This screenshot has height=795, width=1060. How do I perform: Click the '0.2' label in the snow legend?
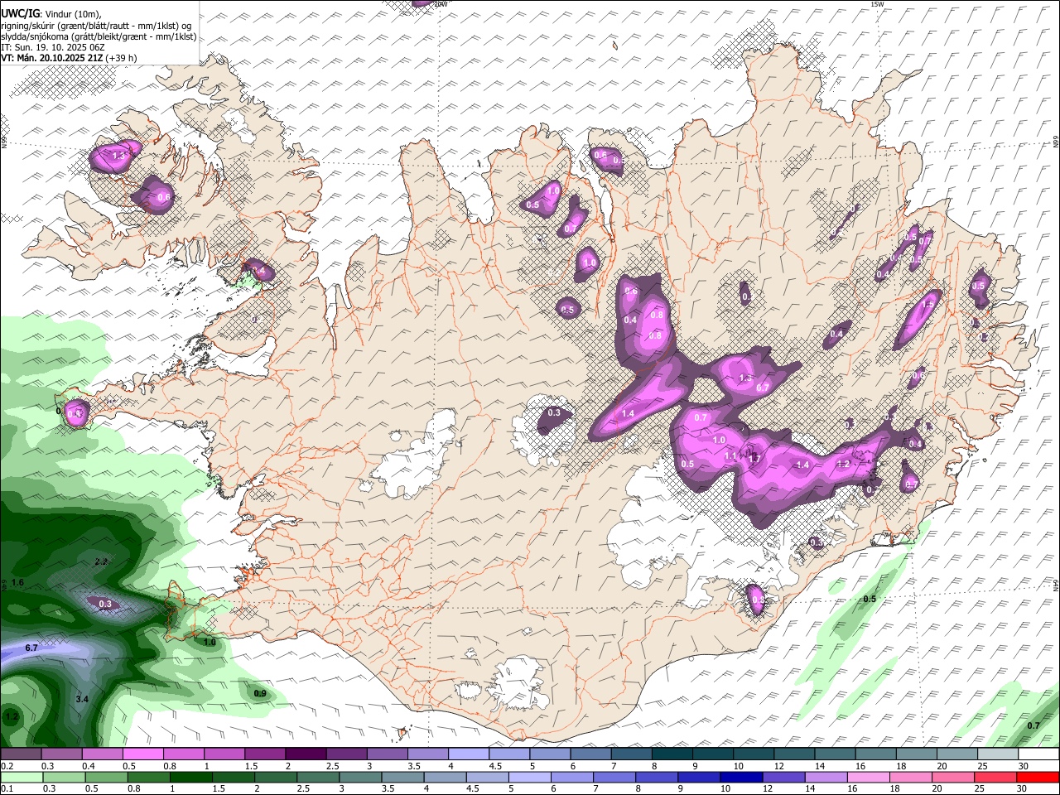(x=7, y=766)
